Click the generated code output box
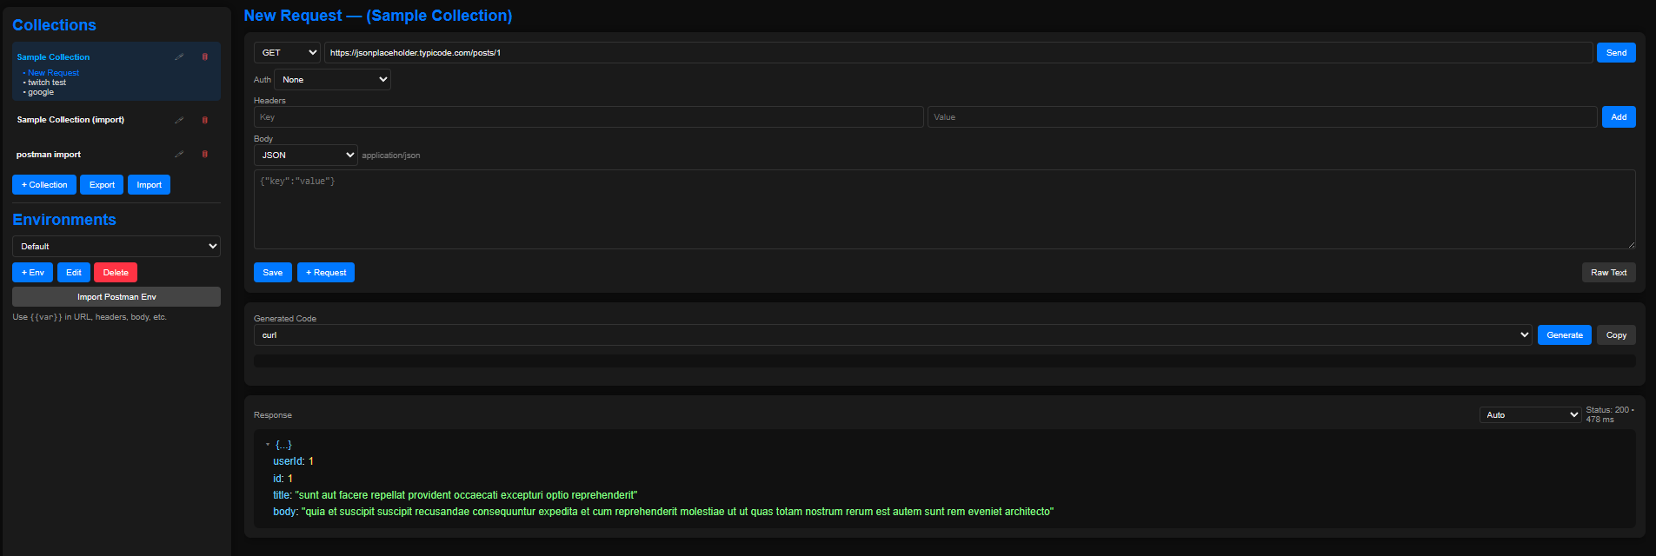Screen dimensions: 1656x556 click(x=945, y=361)
